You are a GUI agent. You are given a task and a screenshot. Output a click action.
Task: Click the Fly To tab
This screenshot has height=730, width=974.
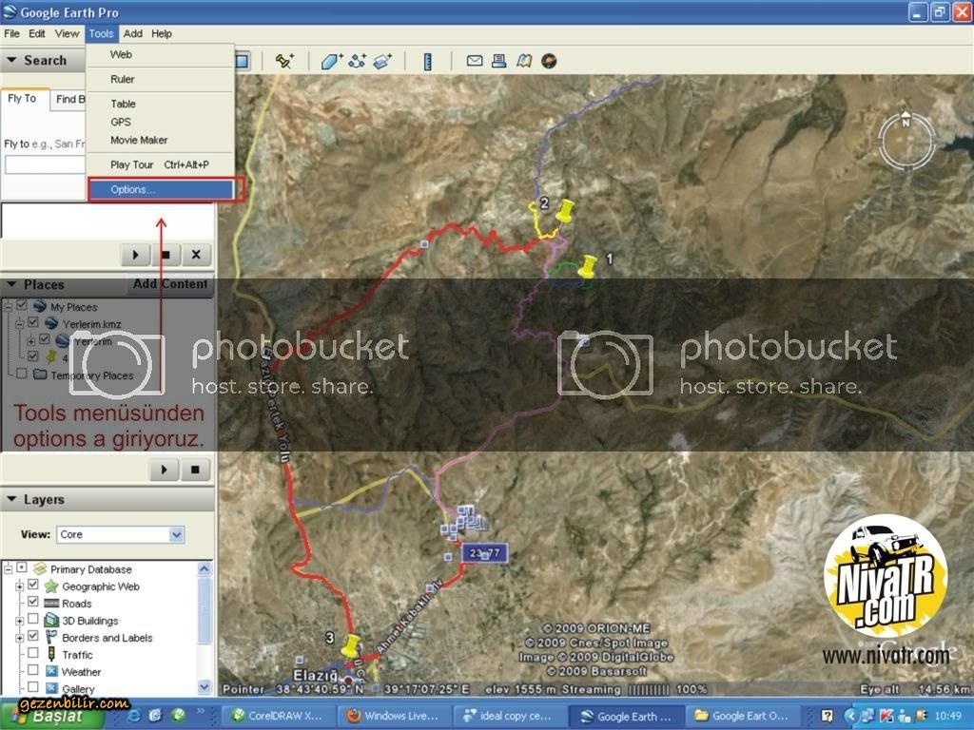click(x=23, y=99)
